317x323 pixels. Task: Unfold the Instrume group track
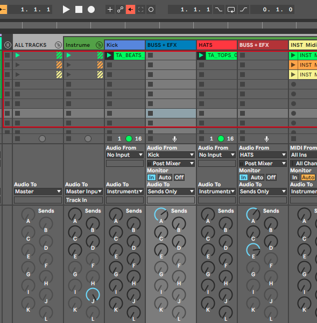[x=99, y=45]
